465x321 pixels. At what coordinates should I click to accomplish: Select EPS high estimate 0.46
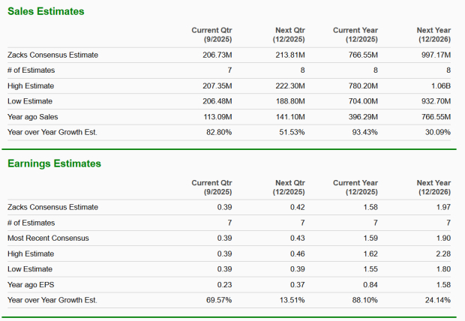[x=298, y=253]
